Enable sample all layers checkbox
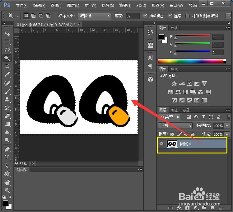This screenshot has width=233, height=212. [188, 16]
